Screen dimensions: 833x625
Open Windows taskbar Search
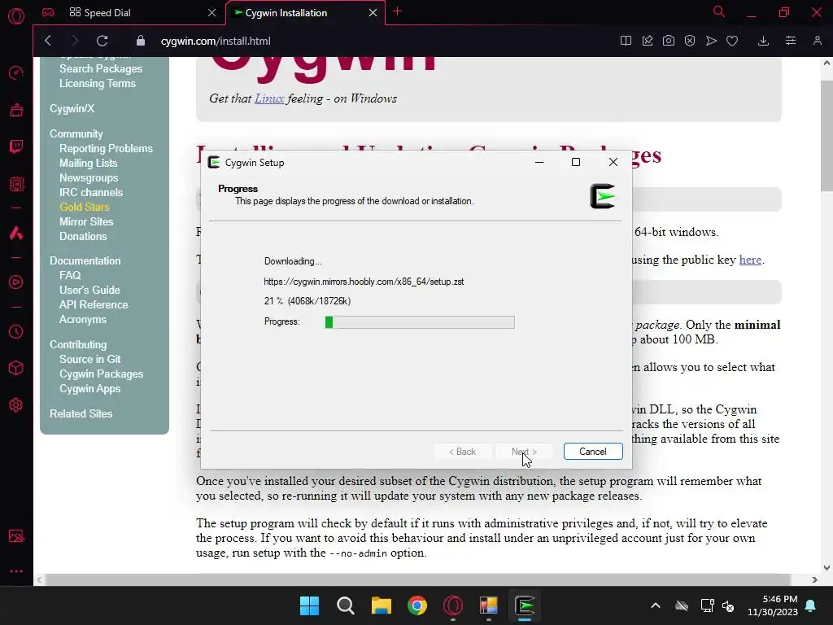(345, 605)
